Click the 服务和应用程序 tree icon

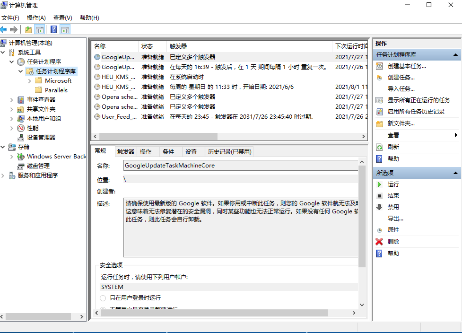[x=12, y=176]
